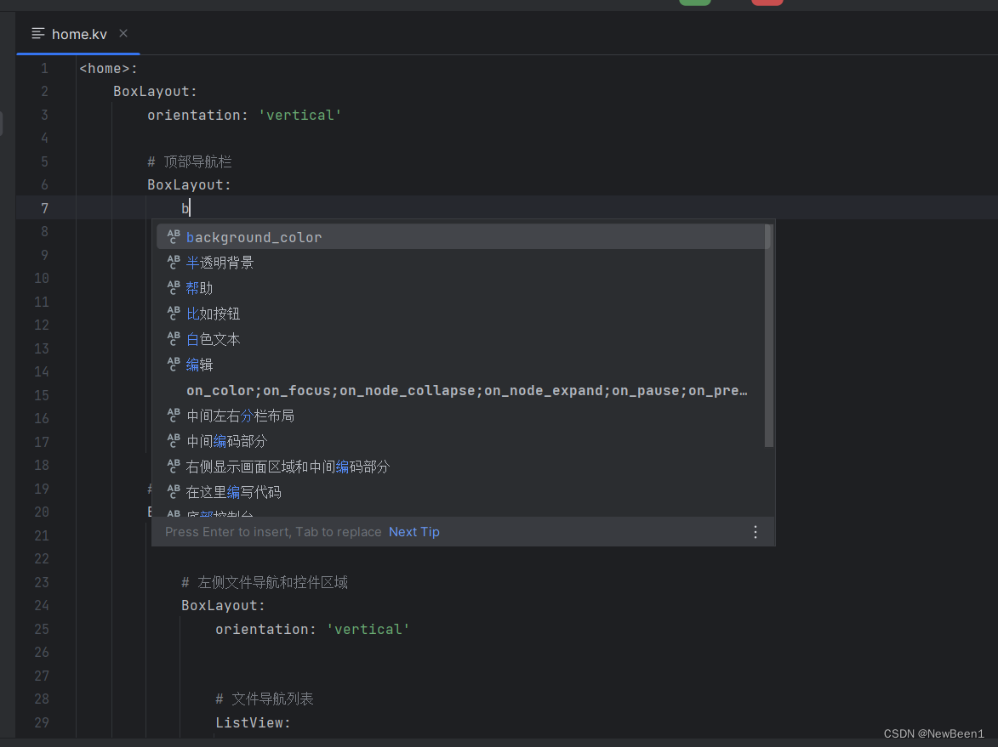
Task: Select the on_color;on_focus suggestion row
Action: (x=466, y=390)
